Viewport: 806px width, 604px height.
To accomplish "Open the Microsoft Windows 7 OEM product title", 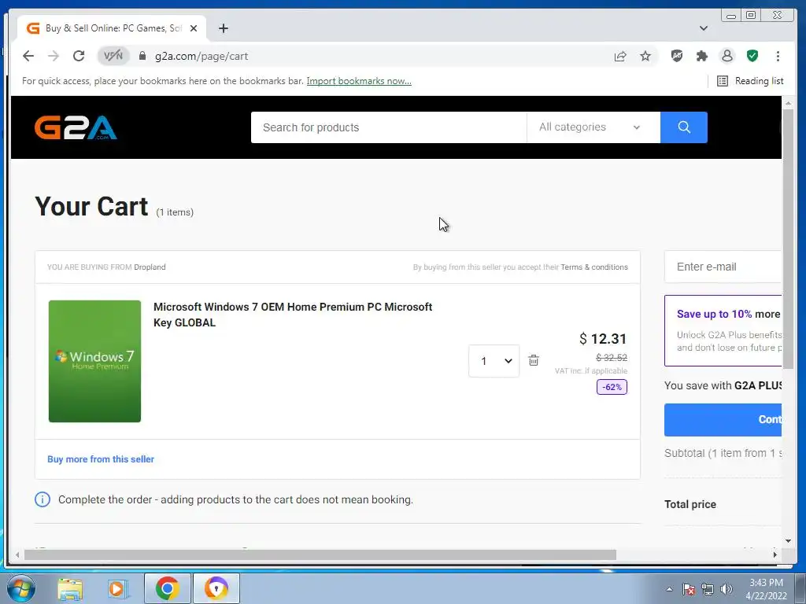I will pyautogui.click(x=293, y=315).
